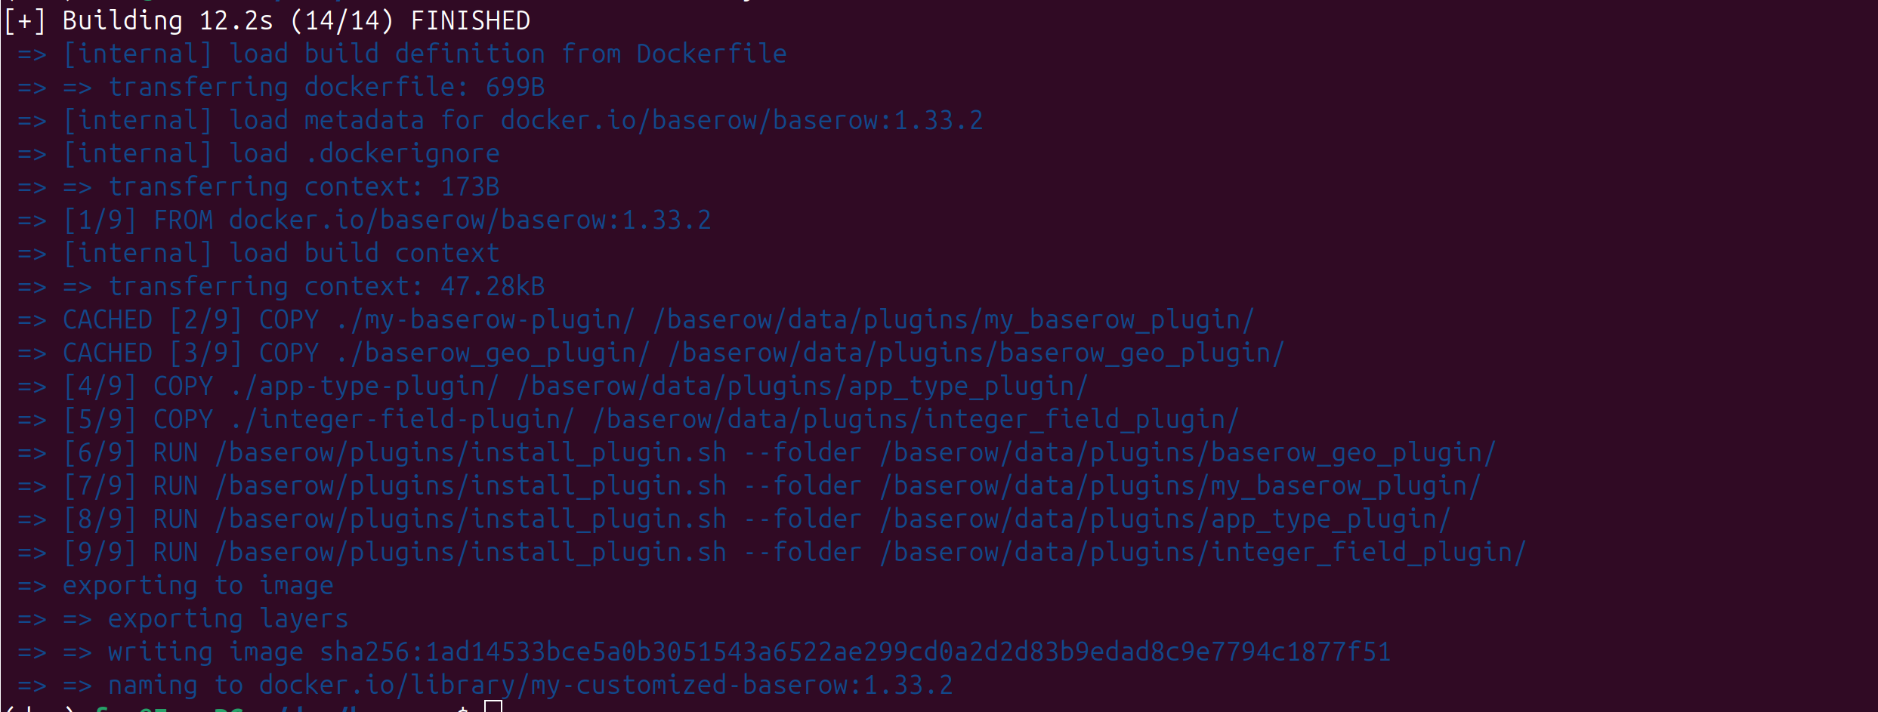Click the CACHED [2/9] COPY my-baserow-plugin line

click(x=636, y=319)
